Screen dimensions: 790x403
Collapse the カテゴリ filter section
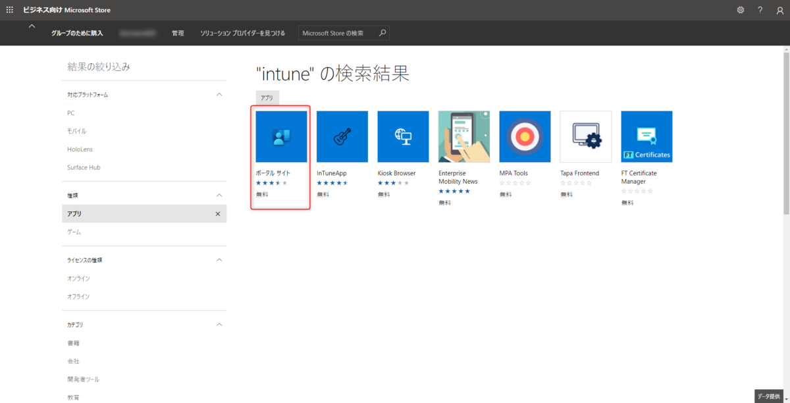[220, 324]
